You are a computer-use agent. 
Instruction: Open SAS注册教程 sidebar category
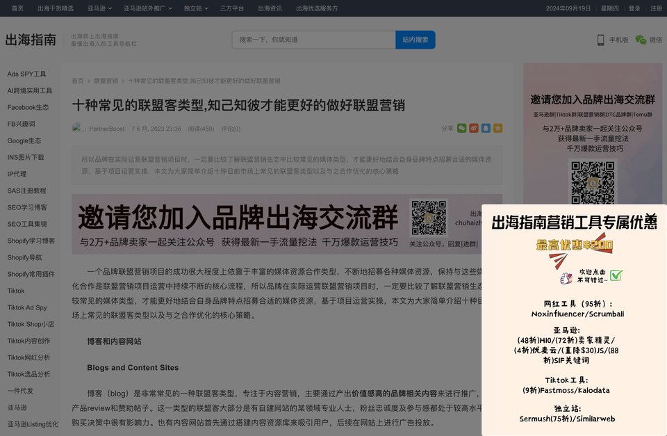tap(26, 191)
